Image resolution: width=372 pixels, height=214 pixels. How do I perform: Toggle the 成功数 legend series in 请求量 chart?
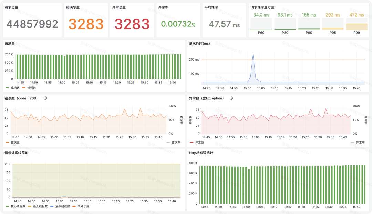tap(13, 88)
